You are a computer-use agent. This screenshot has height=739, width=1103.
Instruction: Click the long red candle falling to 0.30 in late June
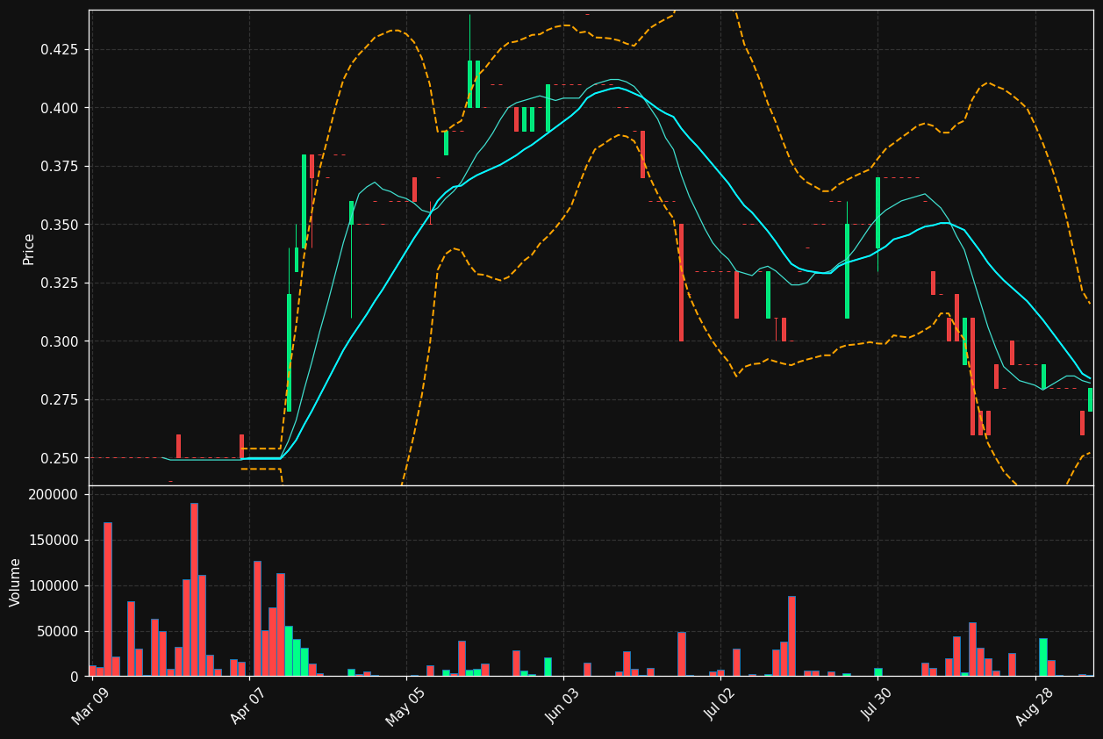point(681,283)
